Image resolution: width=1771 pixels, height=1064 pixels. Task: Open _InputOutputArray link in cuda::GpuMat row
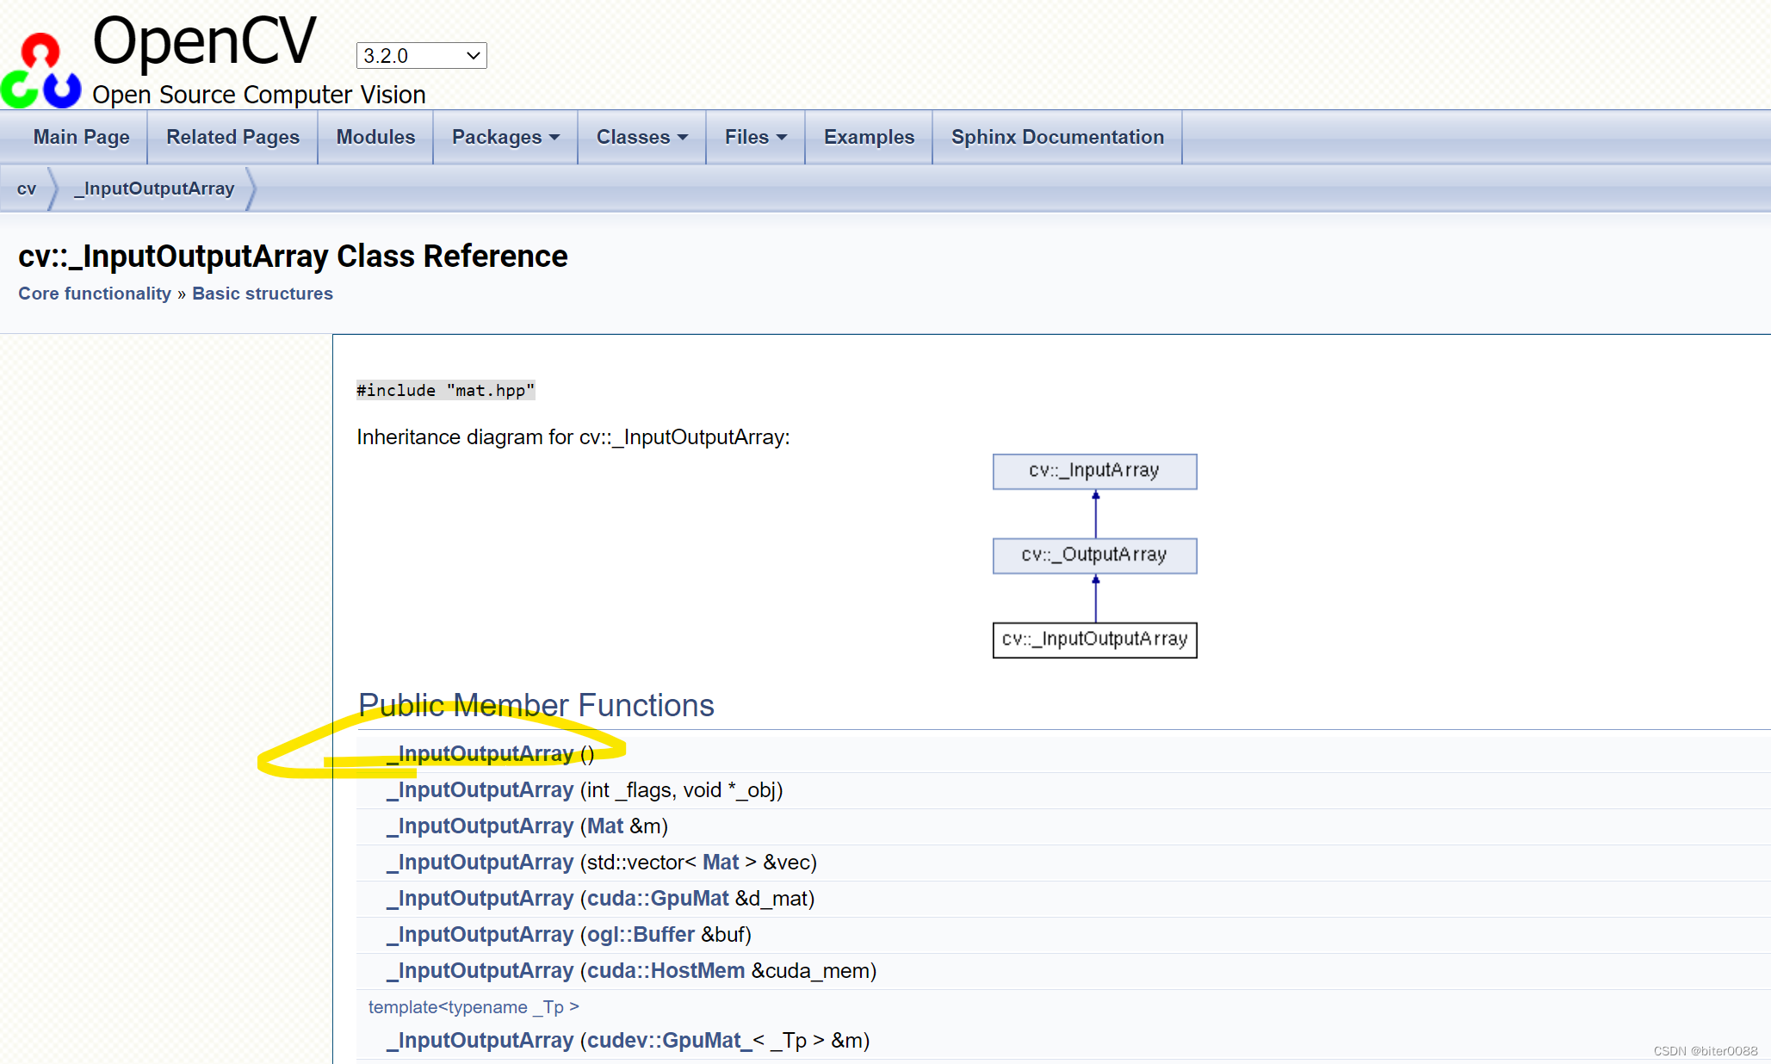[480, 899]
